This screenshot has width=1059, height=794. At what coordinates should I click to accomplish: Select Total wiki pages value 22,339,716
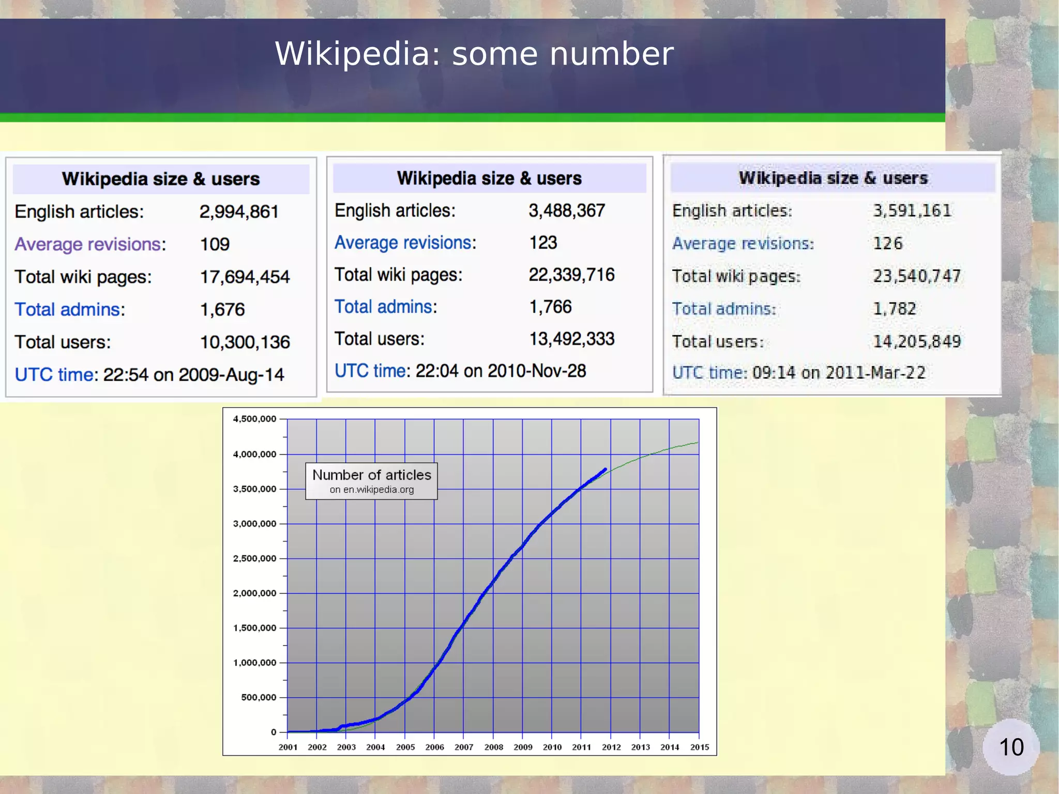571,275
